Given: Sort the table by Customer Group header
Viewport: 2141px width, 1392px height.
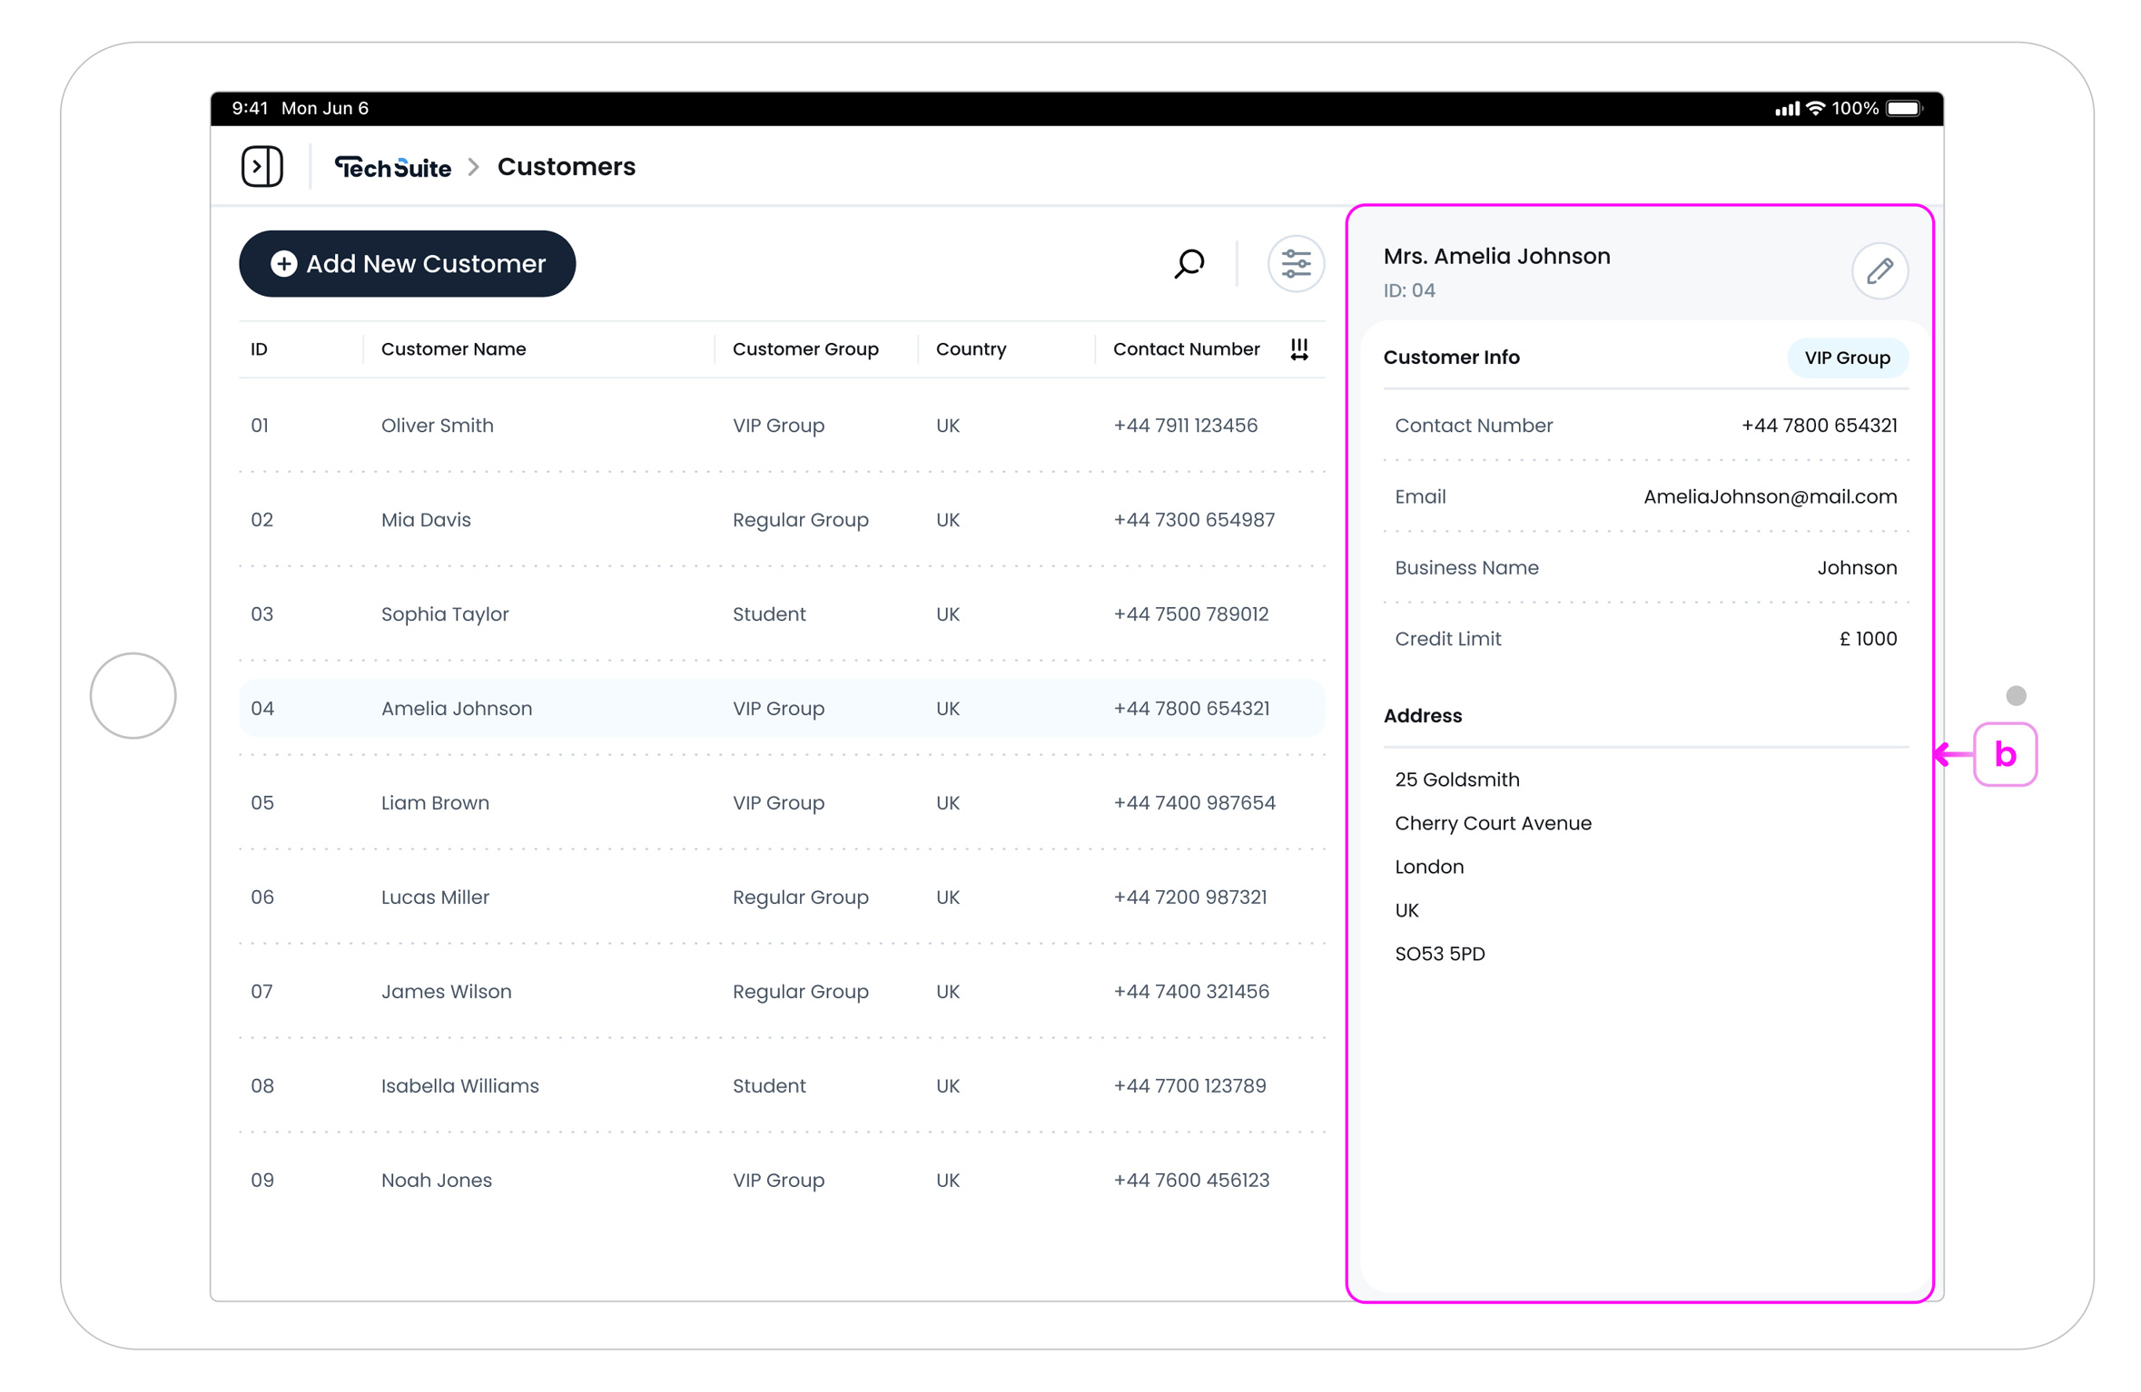Looking at the screenshot, I should (x=804, y=348).
